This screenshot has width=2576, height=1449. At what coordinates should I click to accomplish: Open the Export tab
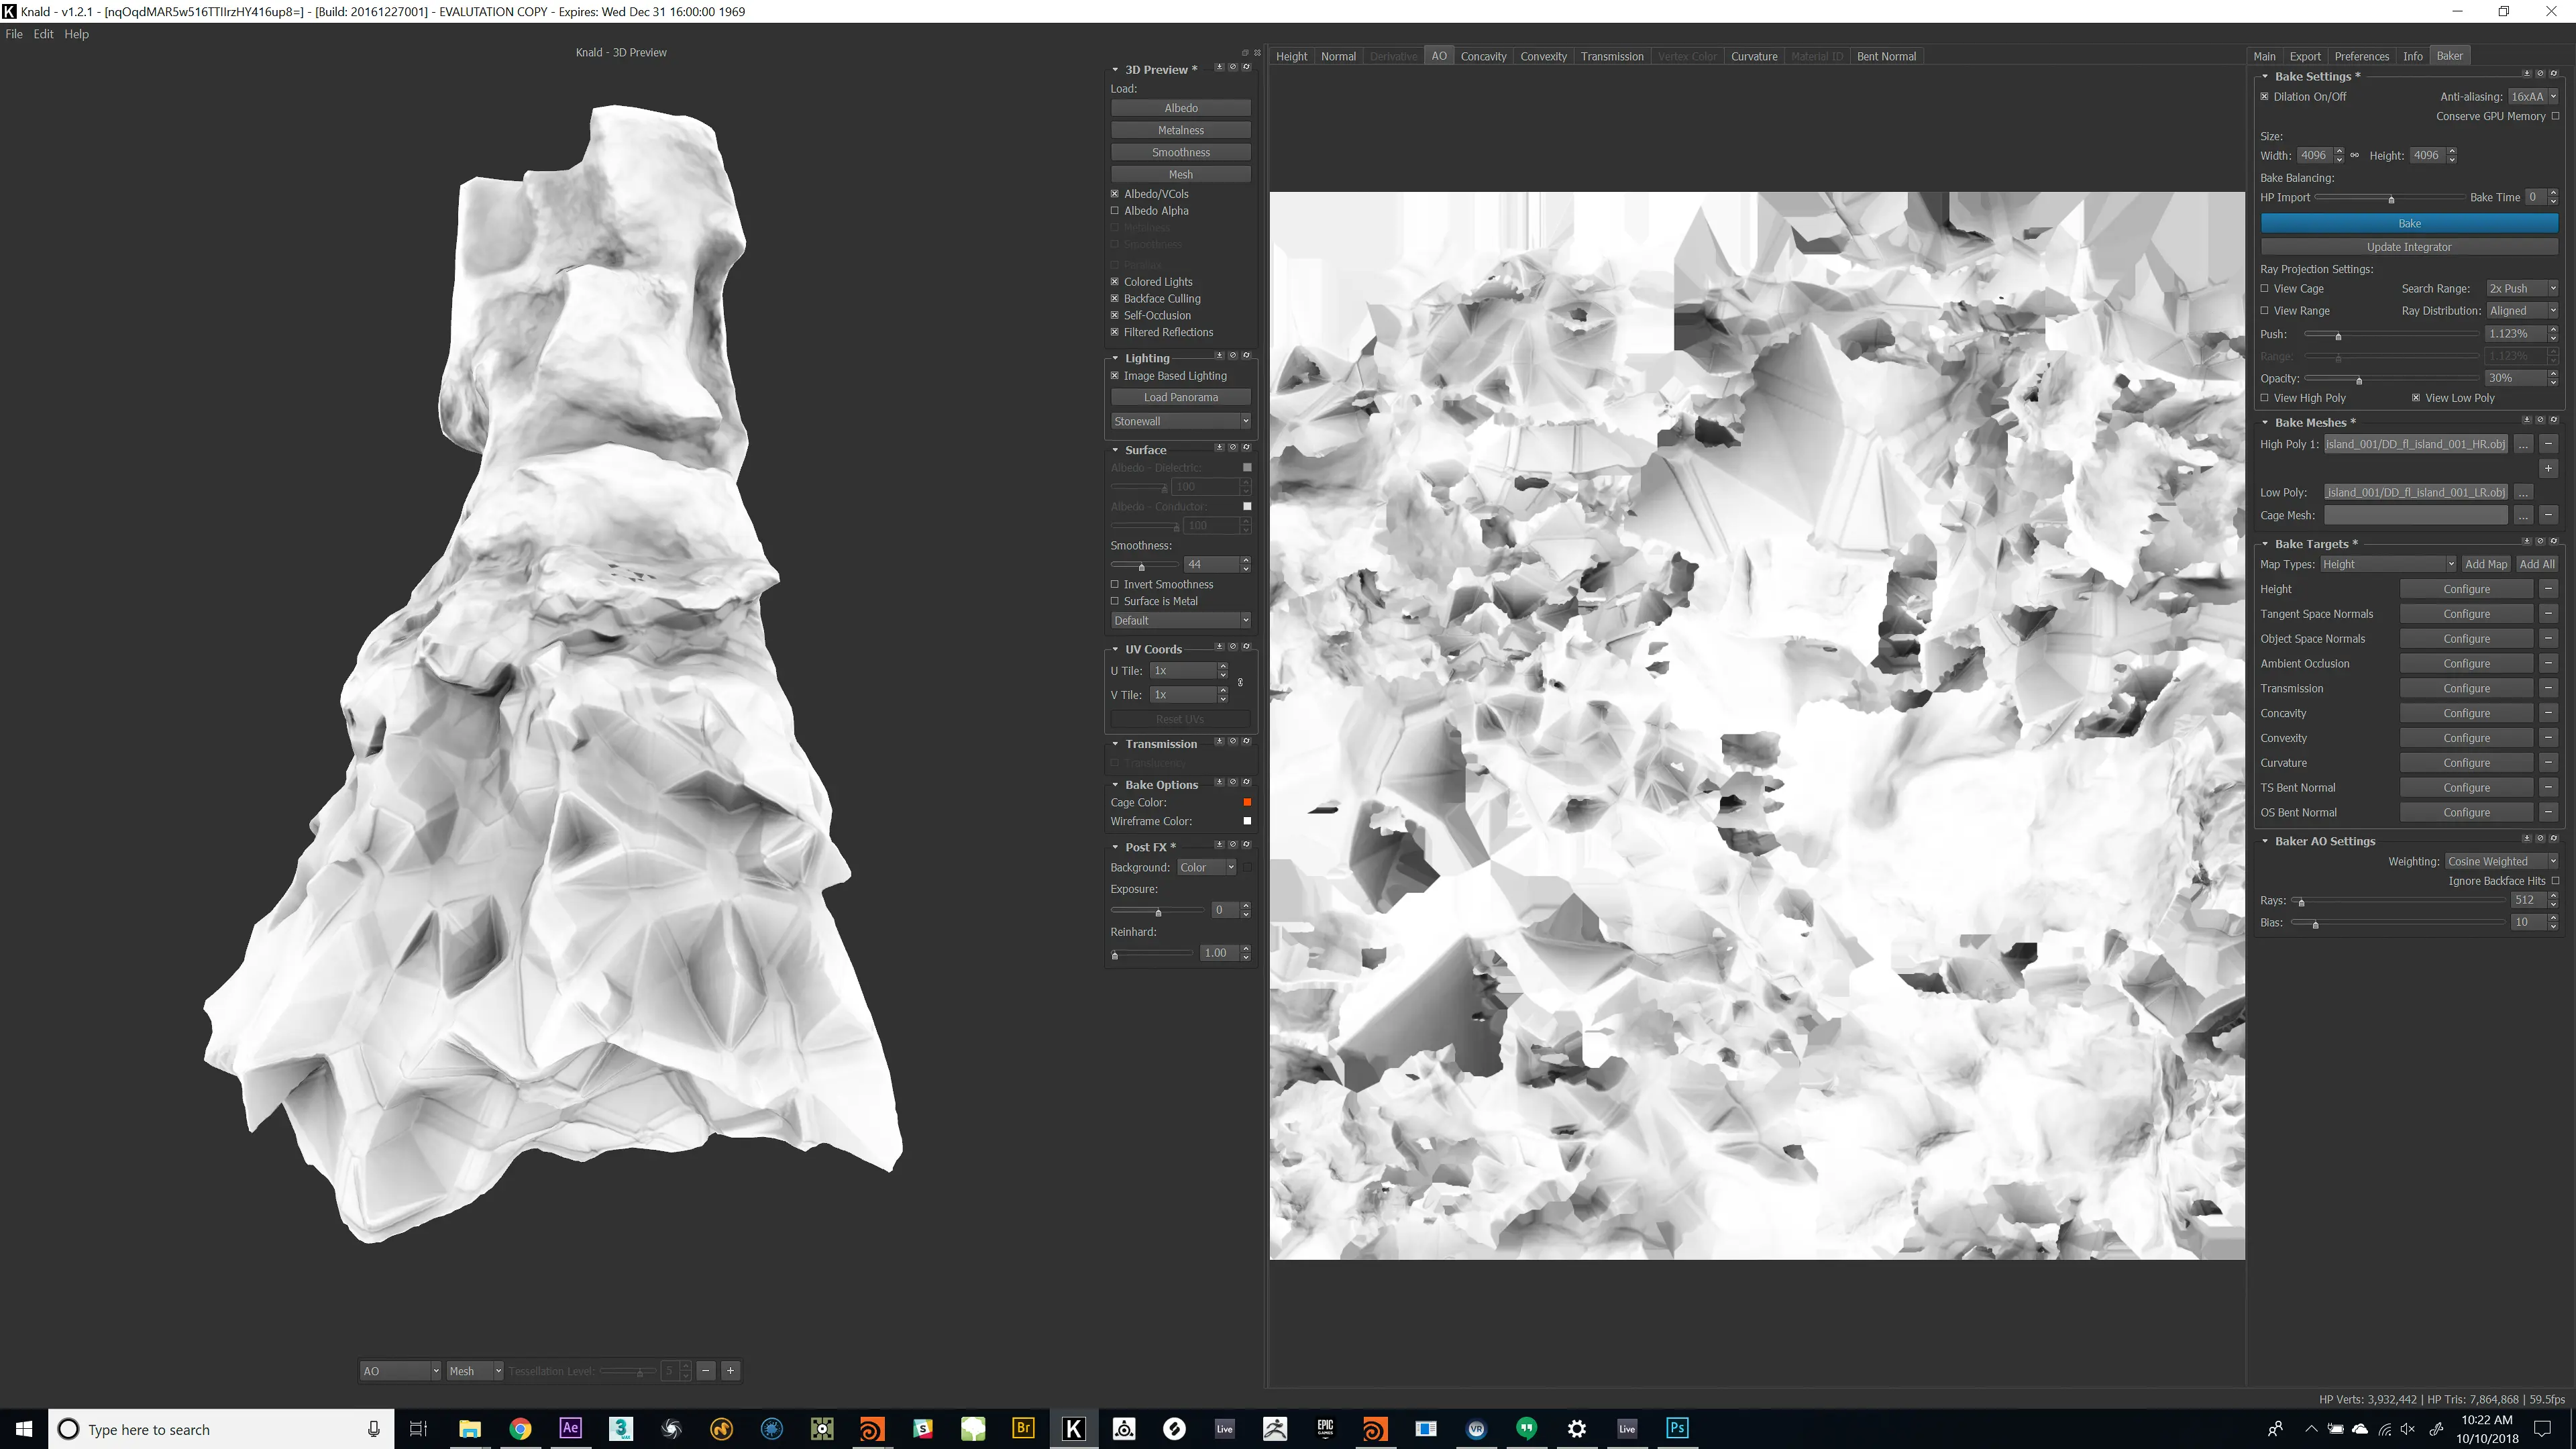pos(2305,56)
